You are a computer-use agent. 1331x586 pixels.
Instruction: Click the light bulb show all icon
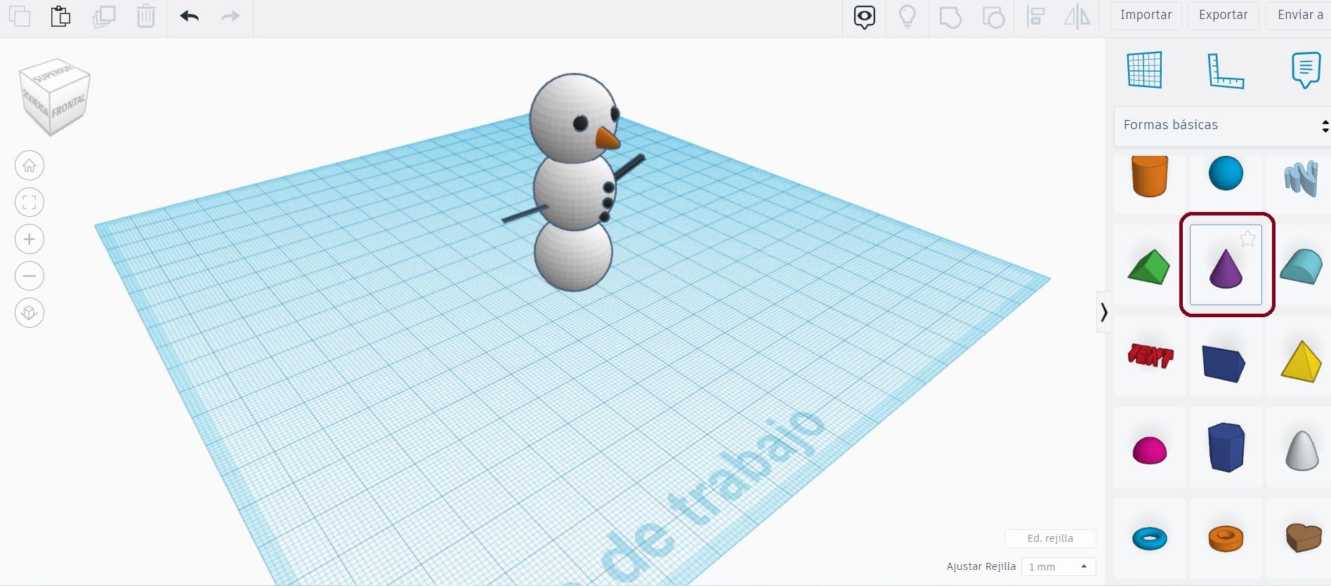pos(907,17)
